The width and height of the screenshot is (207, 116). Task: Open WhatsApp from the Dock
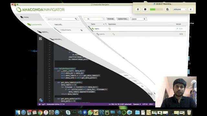tap(90, 112)
